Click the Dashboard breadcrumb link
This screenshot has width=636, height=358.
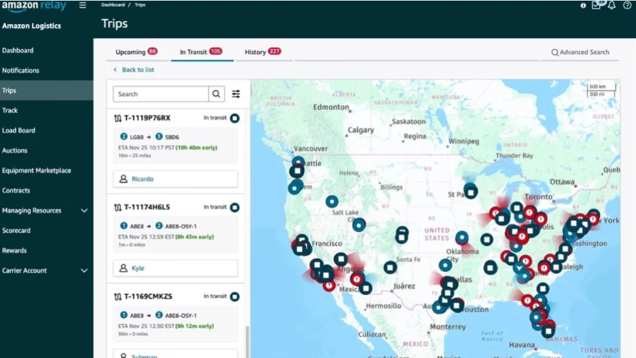(113, 5)
